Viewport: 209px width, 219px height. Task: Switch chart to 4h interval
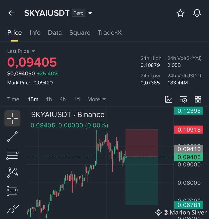(63, 99)
